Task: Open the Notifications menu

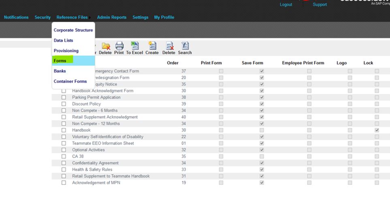Action: [16, 17]
